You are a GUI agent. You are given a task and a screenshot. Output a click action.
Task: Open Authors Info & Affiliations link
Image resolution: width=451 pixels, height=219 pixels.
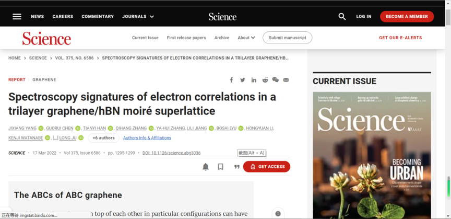tap(147, 138)
